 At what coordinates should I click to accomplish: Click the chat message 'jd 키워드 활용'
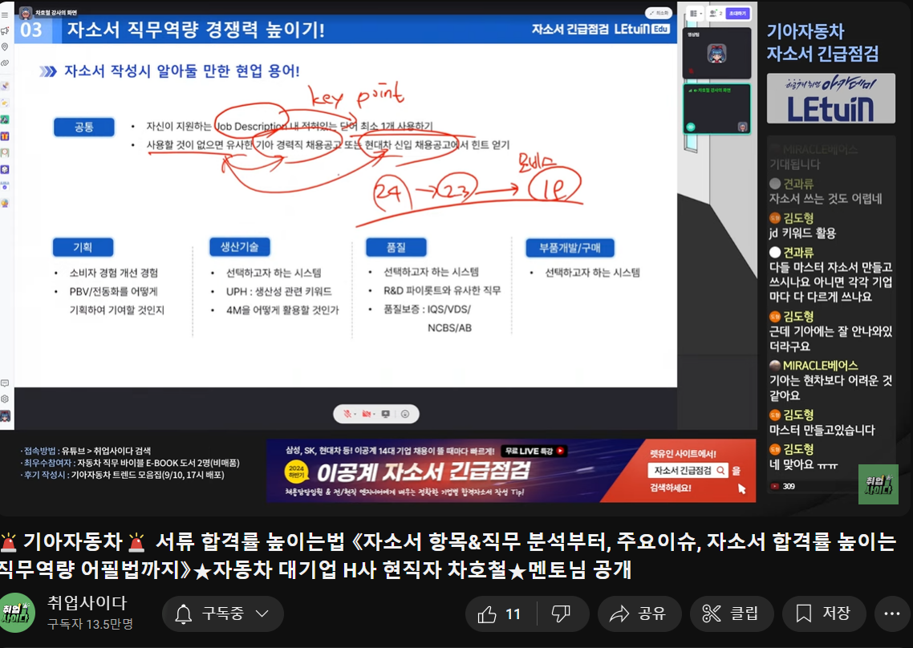pyautogui.click(x=802, y=233)
